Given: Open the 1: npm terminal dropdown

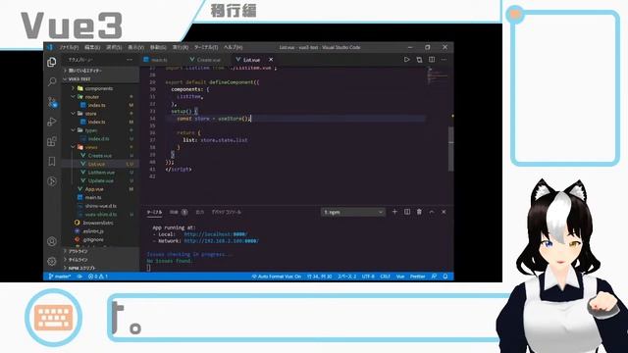Looking at the screenshot, I should click(x=353, y=212).
